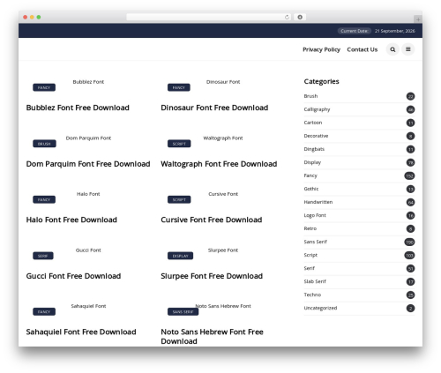
Task: Click FANCY tag on Halo Font card
Action: pos(44,200)
